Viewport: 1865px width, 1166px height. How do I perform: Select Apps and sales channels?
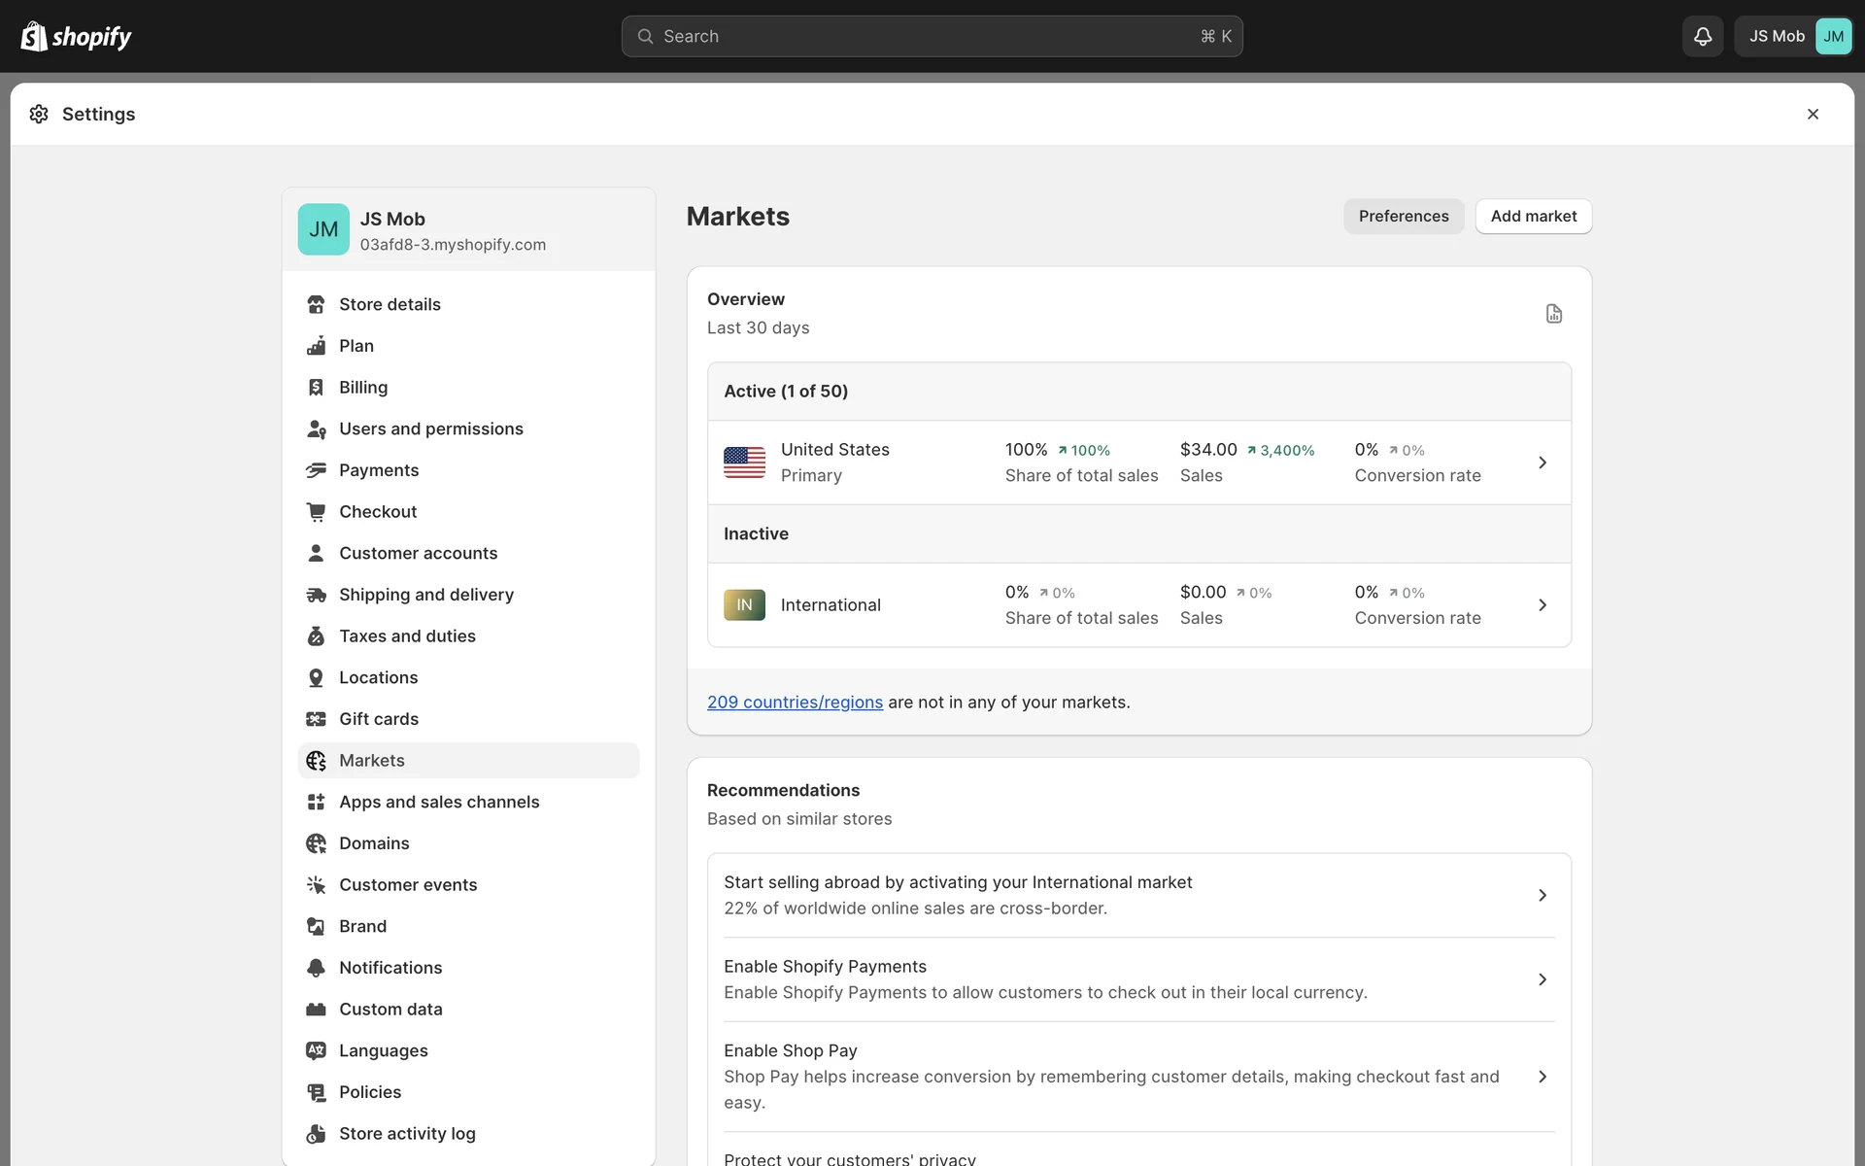point(439,802)
